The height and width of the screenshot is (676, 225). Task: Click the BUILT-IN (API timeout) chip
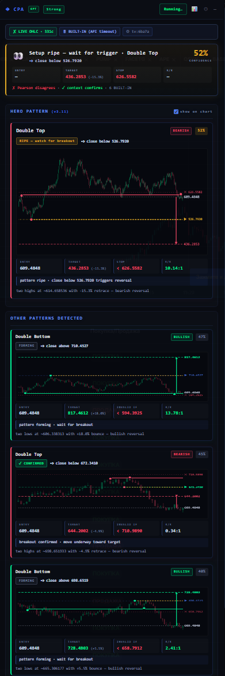pyautogui.click(x=89, y=32)
